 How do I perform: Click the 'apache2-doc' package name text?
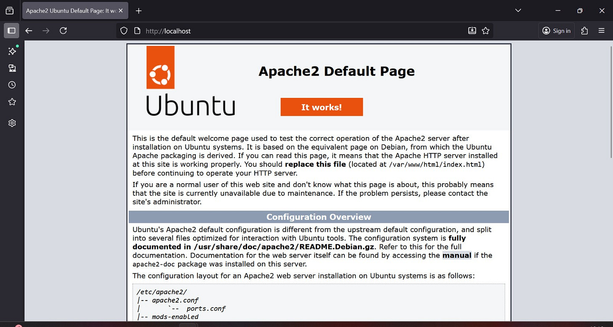(x=154, y=264)
